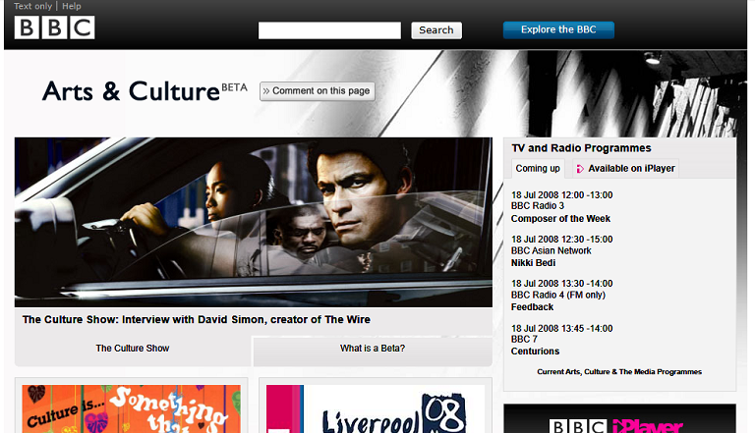Click the BBC Radio 4 (FM only) text

[x=558, y=295]
